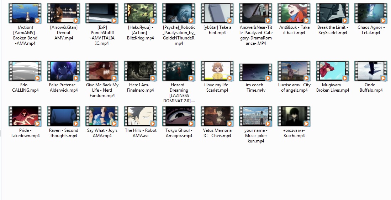Select the False Pretense _ Alderwick.mp4 thumbnail
This screenshot has height=200, width=391.
[x=63, y=71]
